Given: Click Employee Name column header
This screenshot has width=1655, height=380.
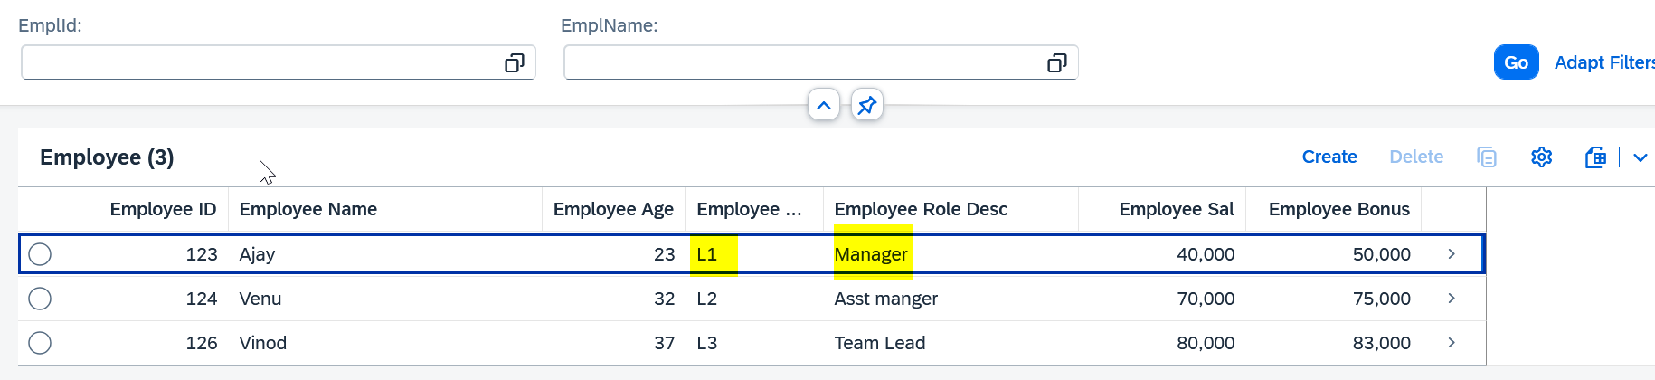Looking at the screenshot, I should 308,209.
